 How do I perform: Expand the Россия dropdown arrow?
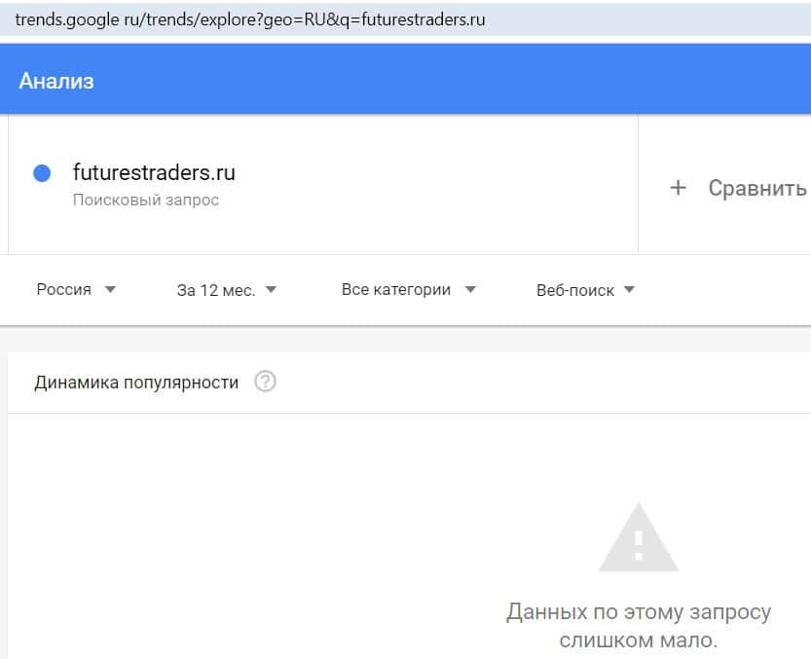pos(110,289)
